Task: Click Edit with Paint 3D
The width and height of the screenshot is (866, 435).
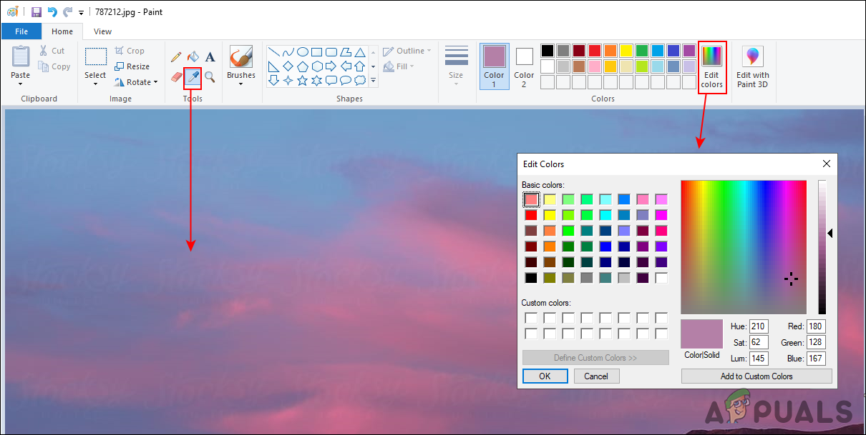Action: pos(753,66)
